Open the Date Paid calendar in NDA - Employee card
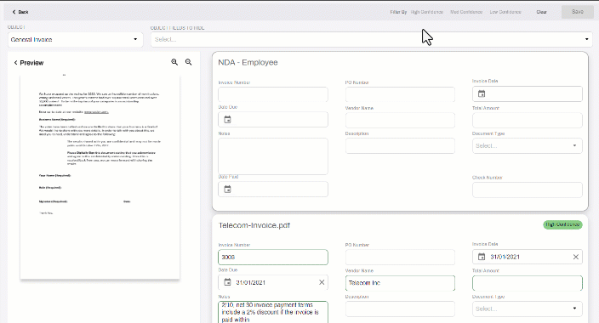This screenshot has height=323, width=599. click(227, 189)
